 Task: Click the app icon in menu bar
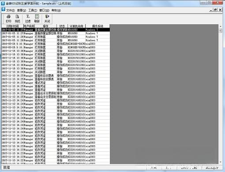(x=4, y=10)
